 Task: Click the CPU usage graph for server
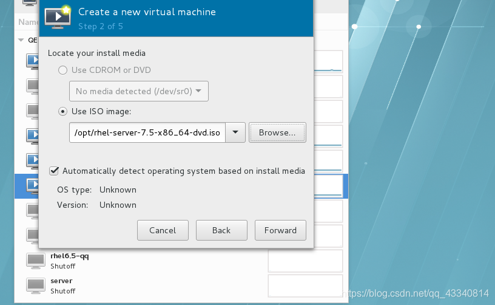click(x=305, y=286)
